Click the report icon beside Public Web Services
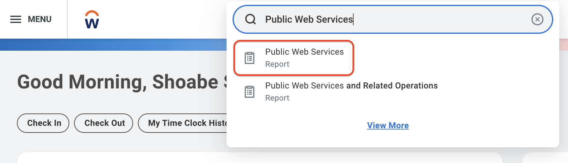Viewport: 568px width, 163px height. click(x=250, y=58)
